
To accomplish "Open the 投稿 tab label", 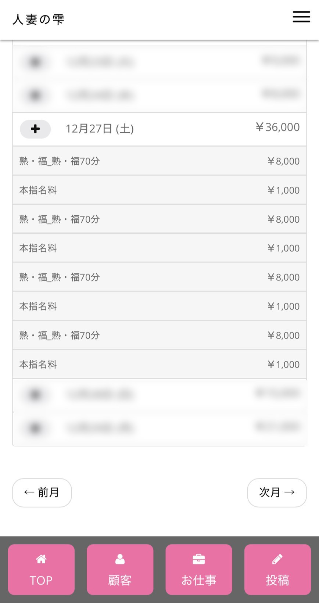I will [x=277, y=580].
